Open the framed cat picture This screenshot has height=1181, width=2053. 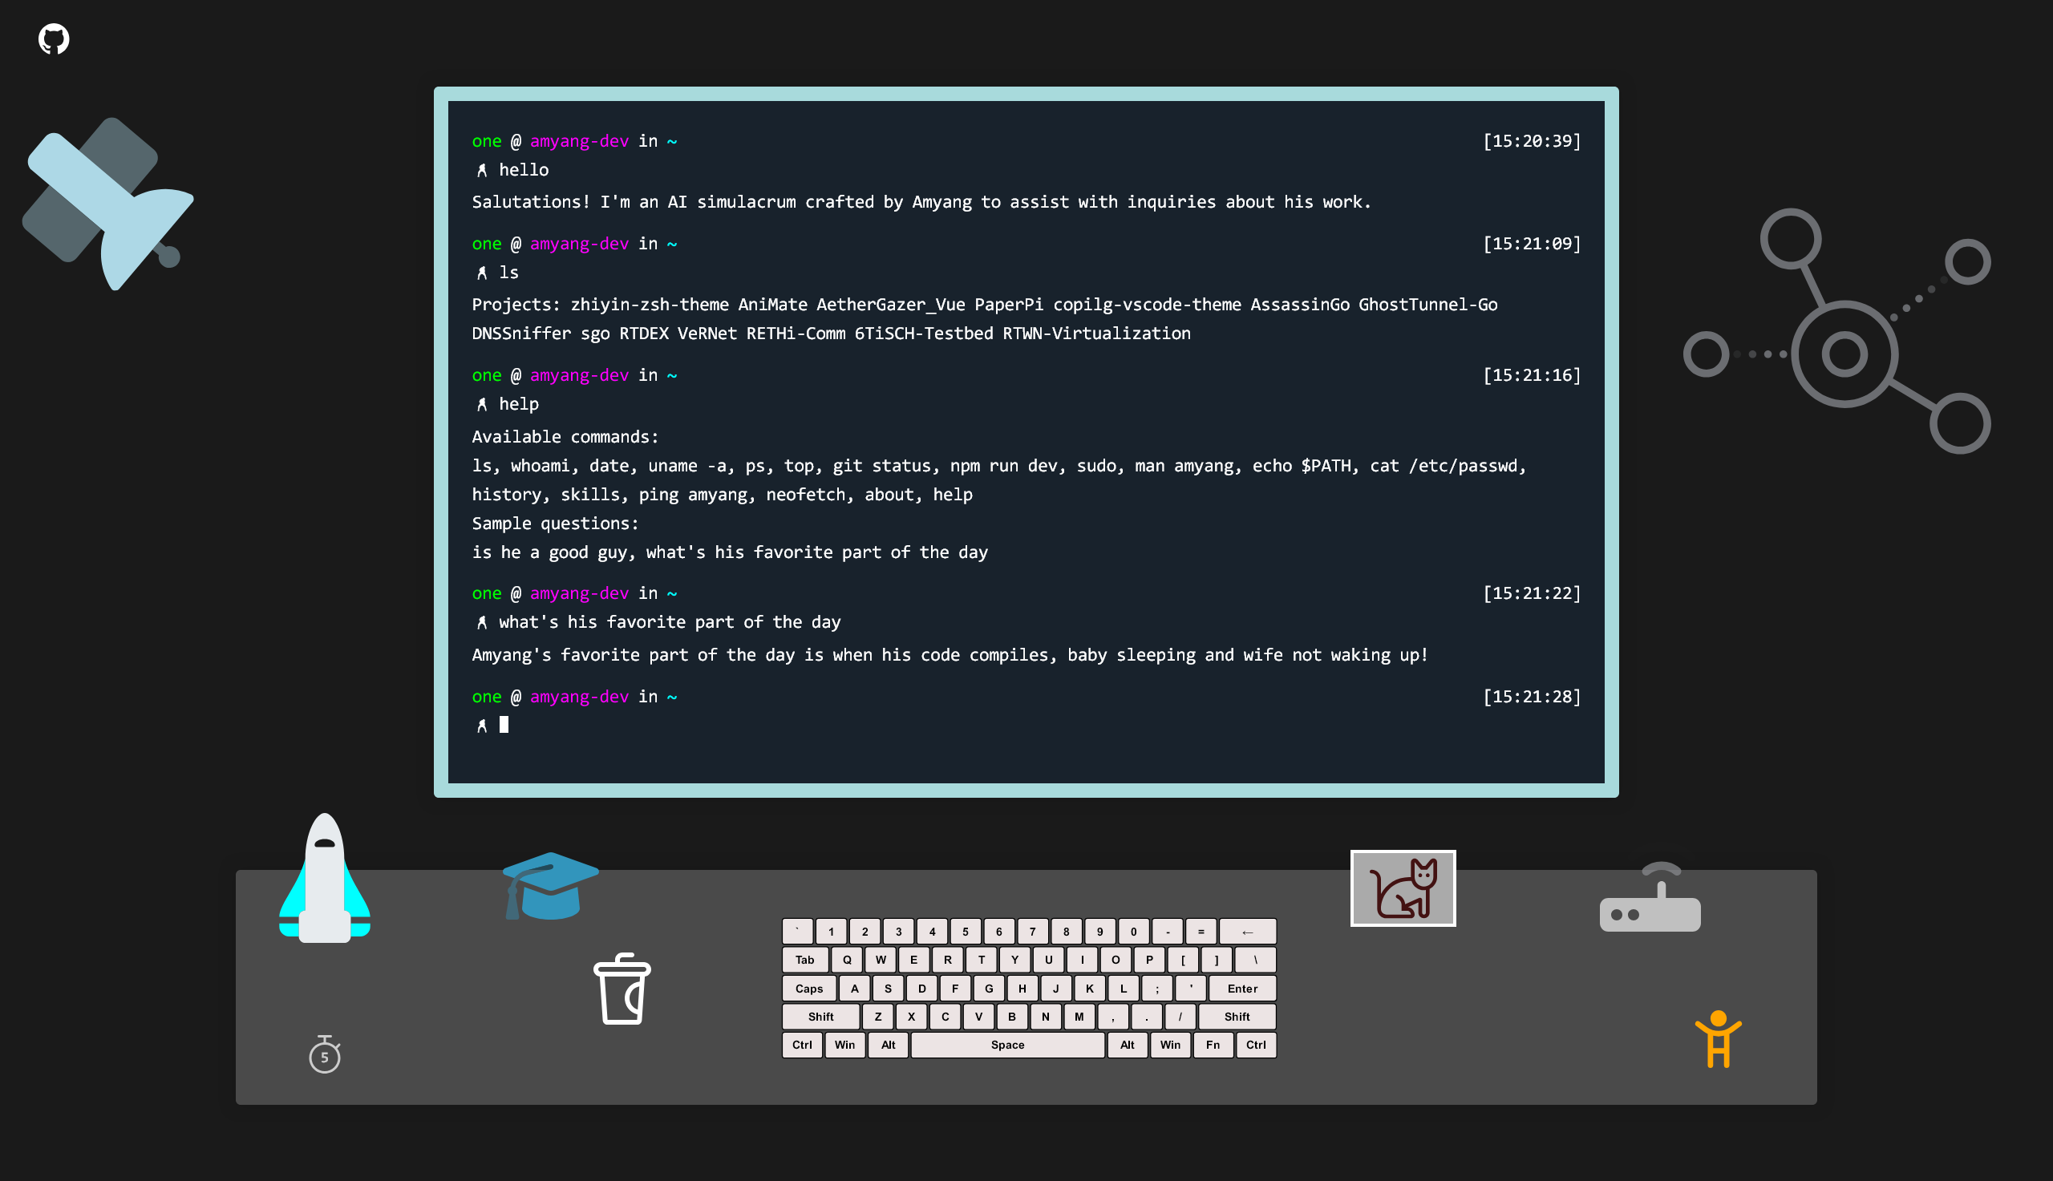(1403, 888)
